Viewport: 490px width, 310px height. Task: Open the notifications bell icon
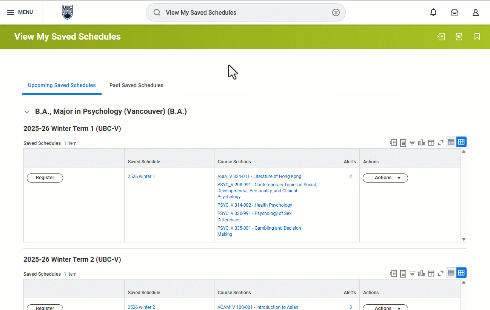pyautogui.click(x=433, y=12)
